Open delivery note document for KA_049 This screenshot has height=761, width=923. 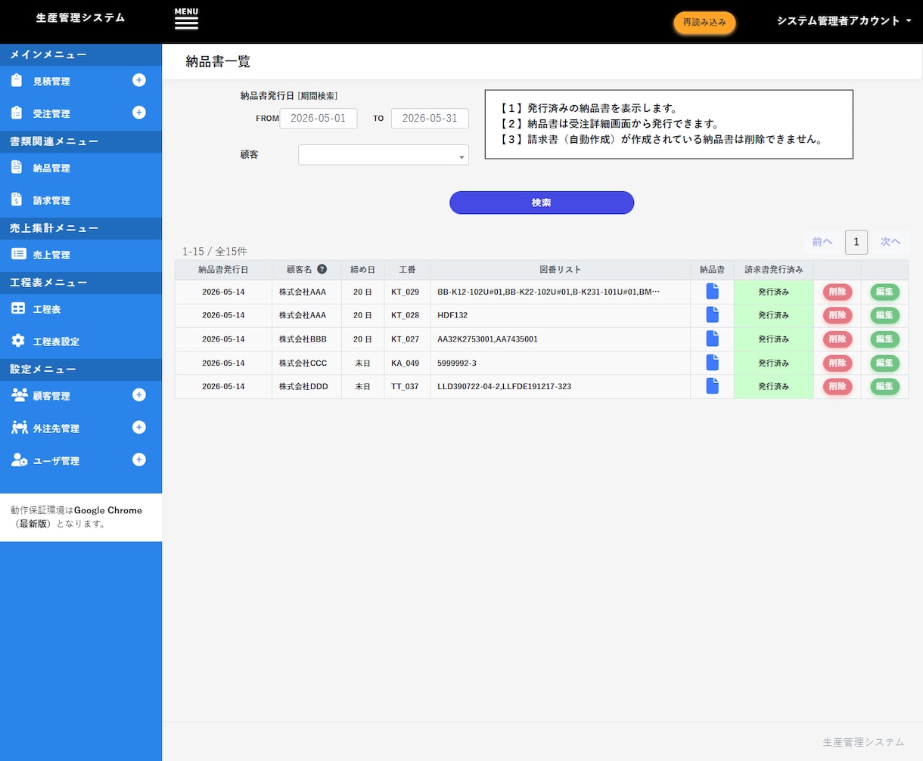(x=712, y=363)
